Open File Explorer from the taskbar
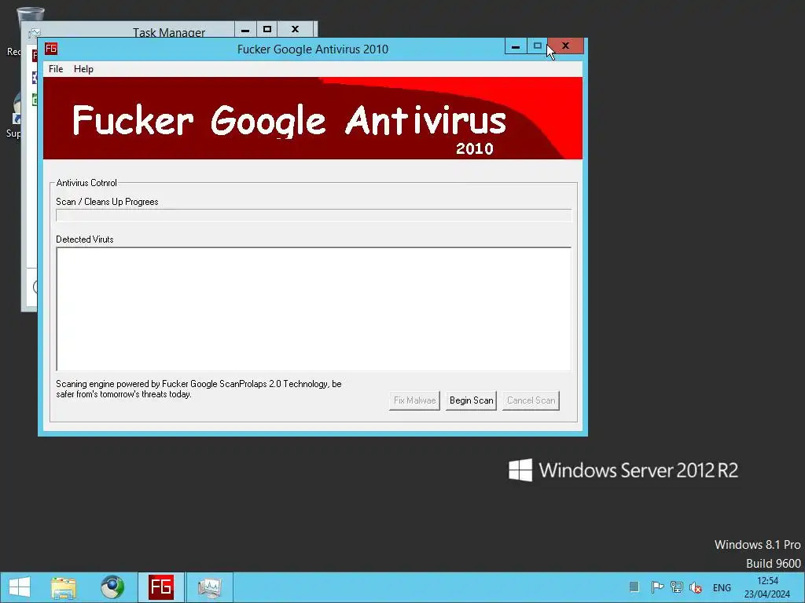This screenshot has height=603, width=805. (x=64, y=587)
